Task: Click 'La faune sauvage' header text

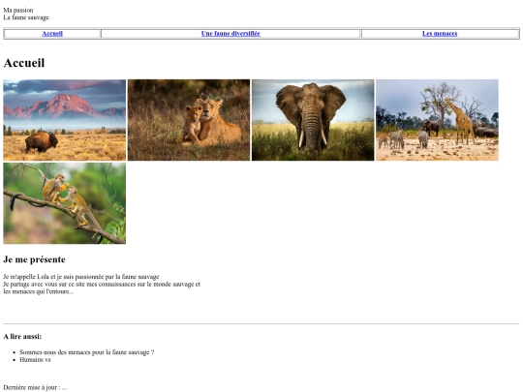Action: tap(26, 17)
